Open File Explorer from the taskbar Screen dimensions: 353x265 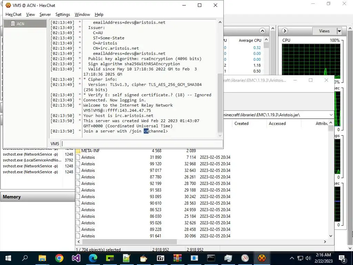(x=42, y=258)
